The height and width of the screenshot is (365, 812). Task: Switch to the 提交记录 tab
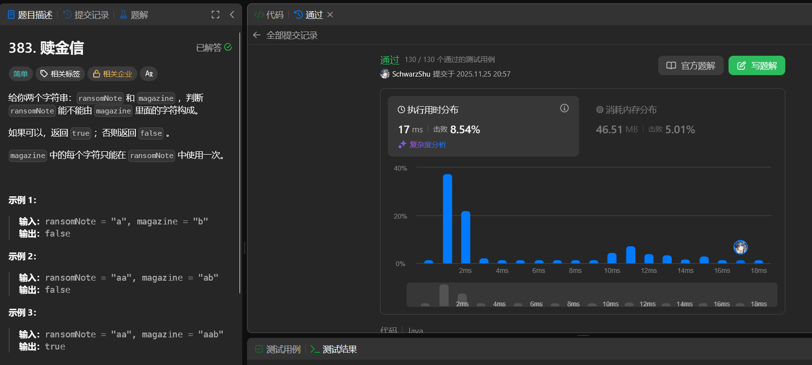coord(86,15)
